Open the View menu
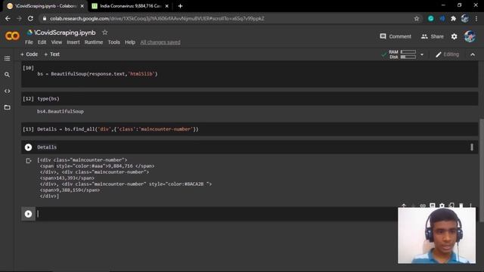The width and height of the screenshot is (484, 272). [x=57, y=42]
